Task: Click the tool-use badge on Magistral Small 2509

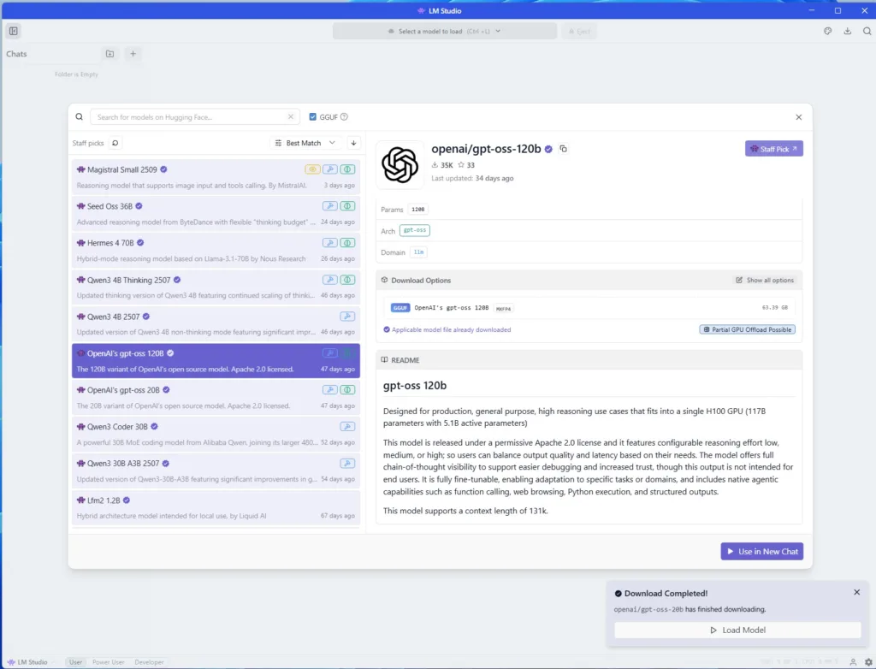Action: [330, 169]
